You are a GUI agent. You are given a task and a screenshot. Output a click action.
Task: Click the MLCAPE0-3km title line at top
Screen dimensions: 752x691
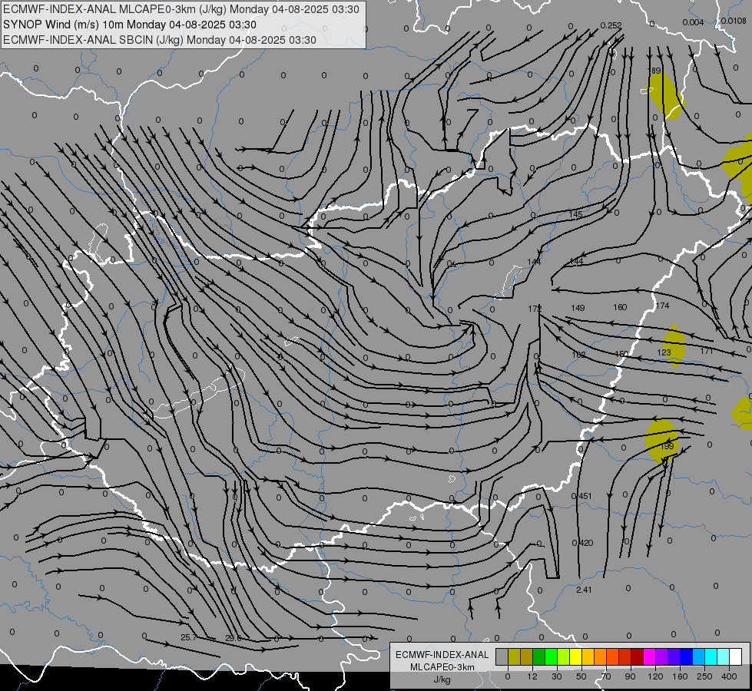click(x=181, y=9)
